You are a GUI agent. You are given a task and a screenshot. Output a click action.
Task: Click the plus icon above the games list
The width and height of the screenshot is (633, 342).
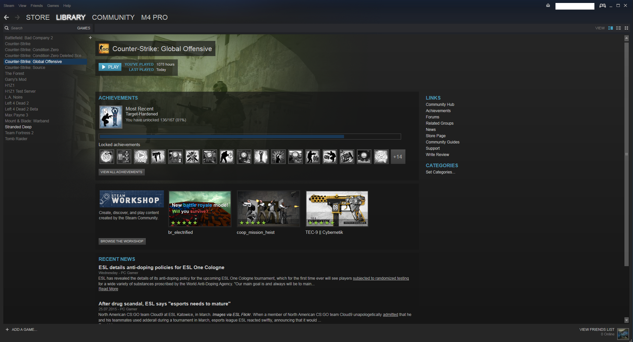tap(90, 38)
